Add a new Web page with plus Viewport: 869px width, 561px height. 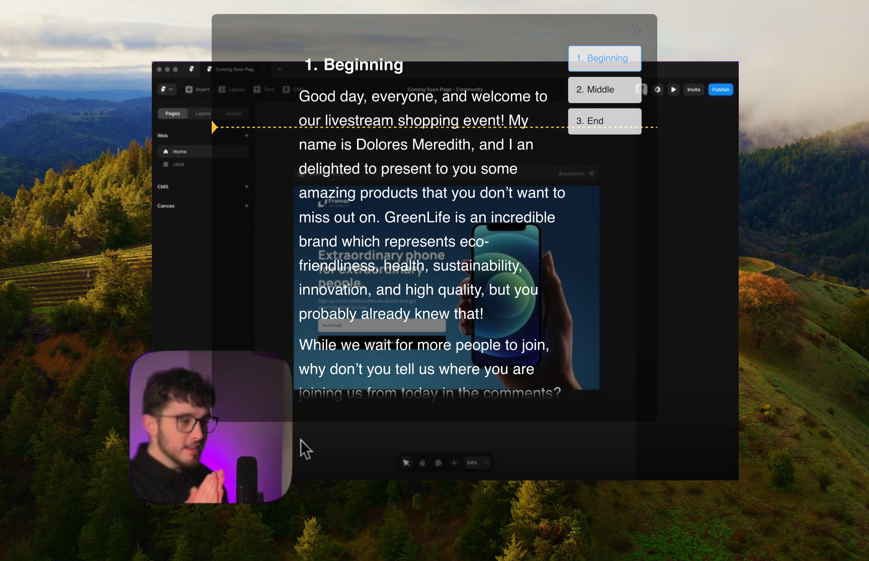(246, 136)
